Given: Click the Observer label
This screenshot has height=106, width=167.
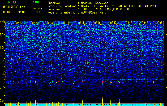Looking at the screenshot, I should (54, 3).
